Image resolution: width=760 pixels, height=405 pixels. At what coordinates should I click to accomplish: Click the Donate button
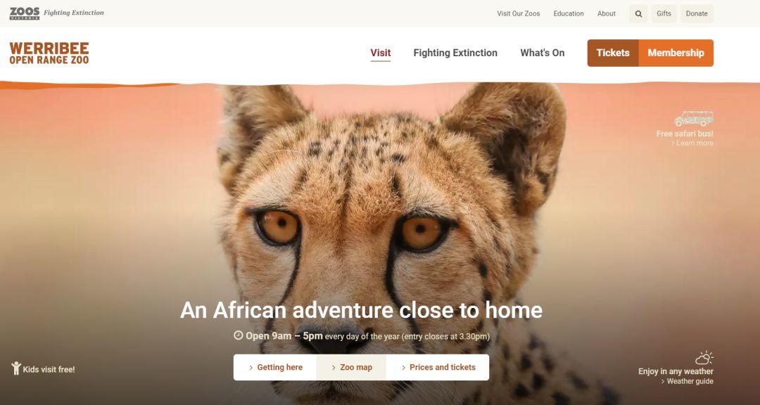click(x=697, y=13)
